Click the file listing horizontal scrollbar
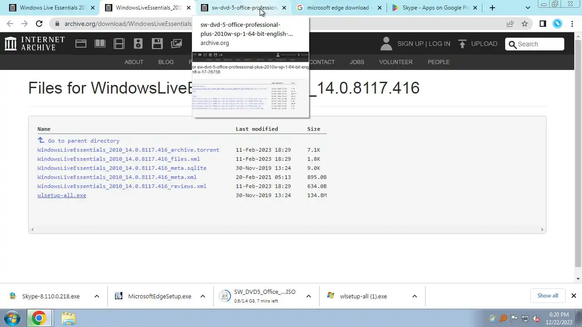 click(287, 229)
